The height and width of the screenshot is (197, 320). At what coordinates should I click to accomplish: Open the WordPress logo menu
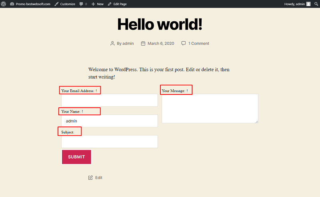tap(4, 4)
